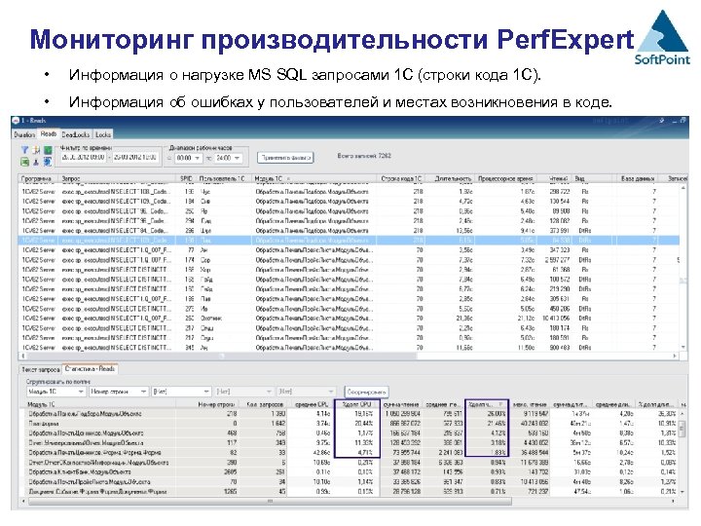Select statistics row with line number 2605
The image size is (701, 526).
click(350, 472)
